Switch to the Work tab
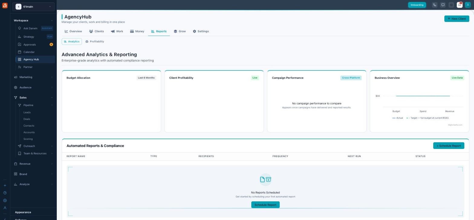This screenshot has height=220, width=474. 117,31
